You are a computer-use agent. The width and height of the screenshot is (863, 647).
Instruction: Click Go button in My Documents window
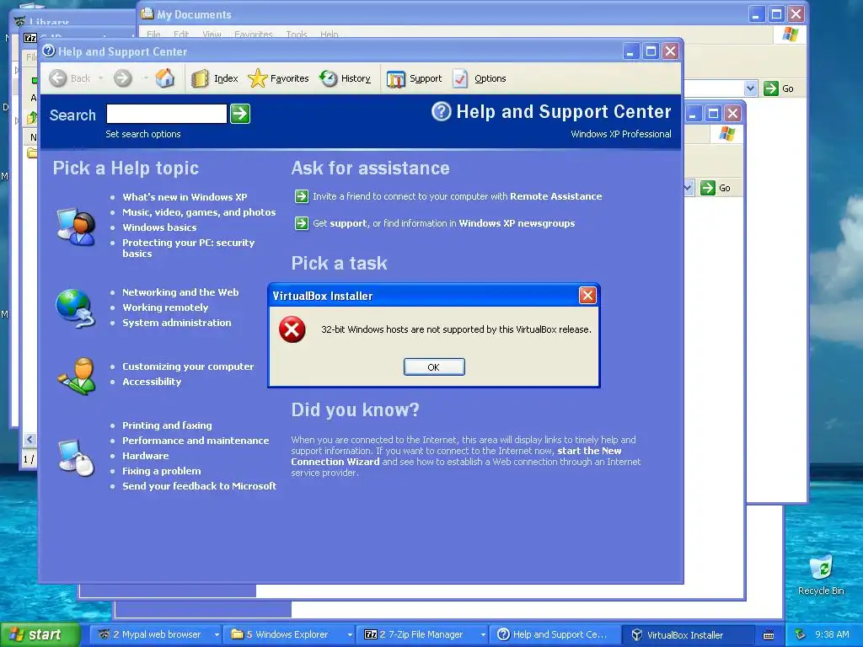(779, 88)
